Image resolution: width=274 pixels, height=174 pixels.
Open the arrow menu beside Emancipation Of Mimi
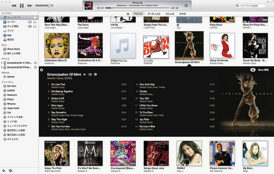click(95, 74)
